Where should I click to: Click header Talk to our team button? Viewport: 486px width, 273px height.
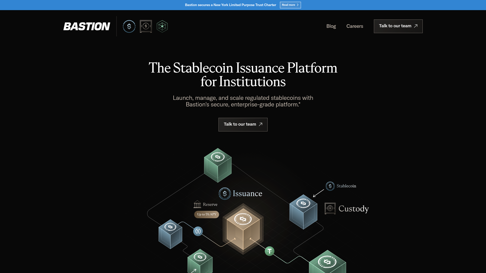[x=398, y=26]
